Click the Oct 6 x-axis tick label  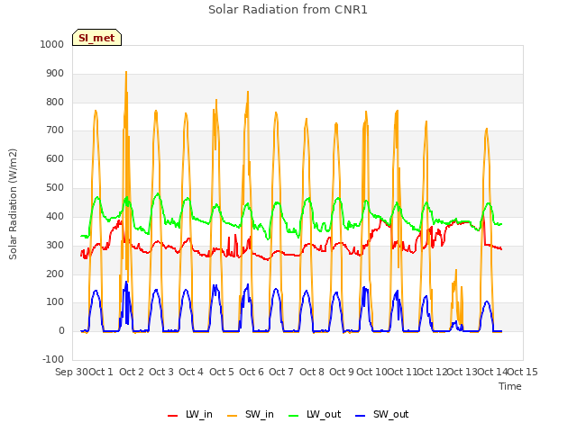[252, 372]
